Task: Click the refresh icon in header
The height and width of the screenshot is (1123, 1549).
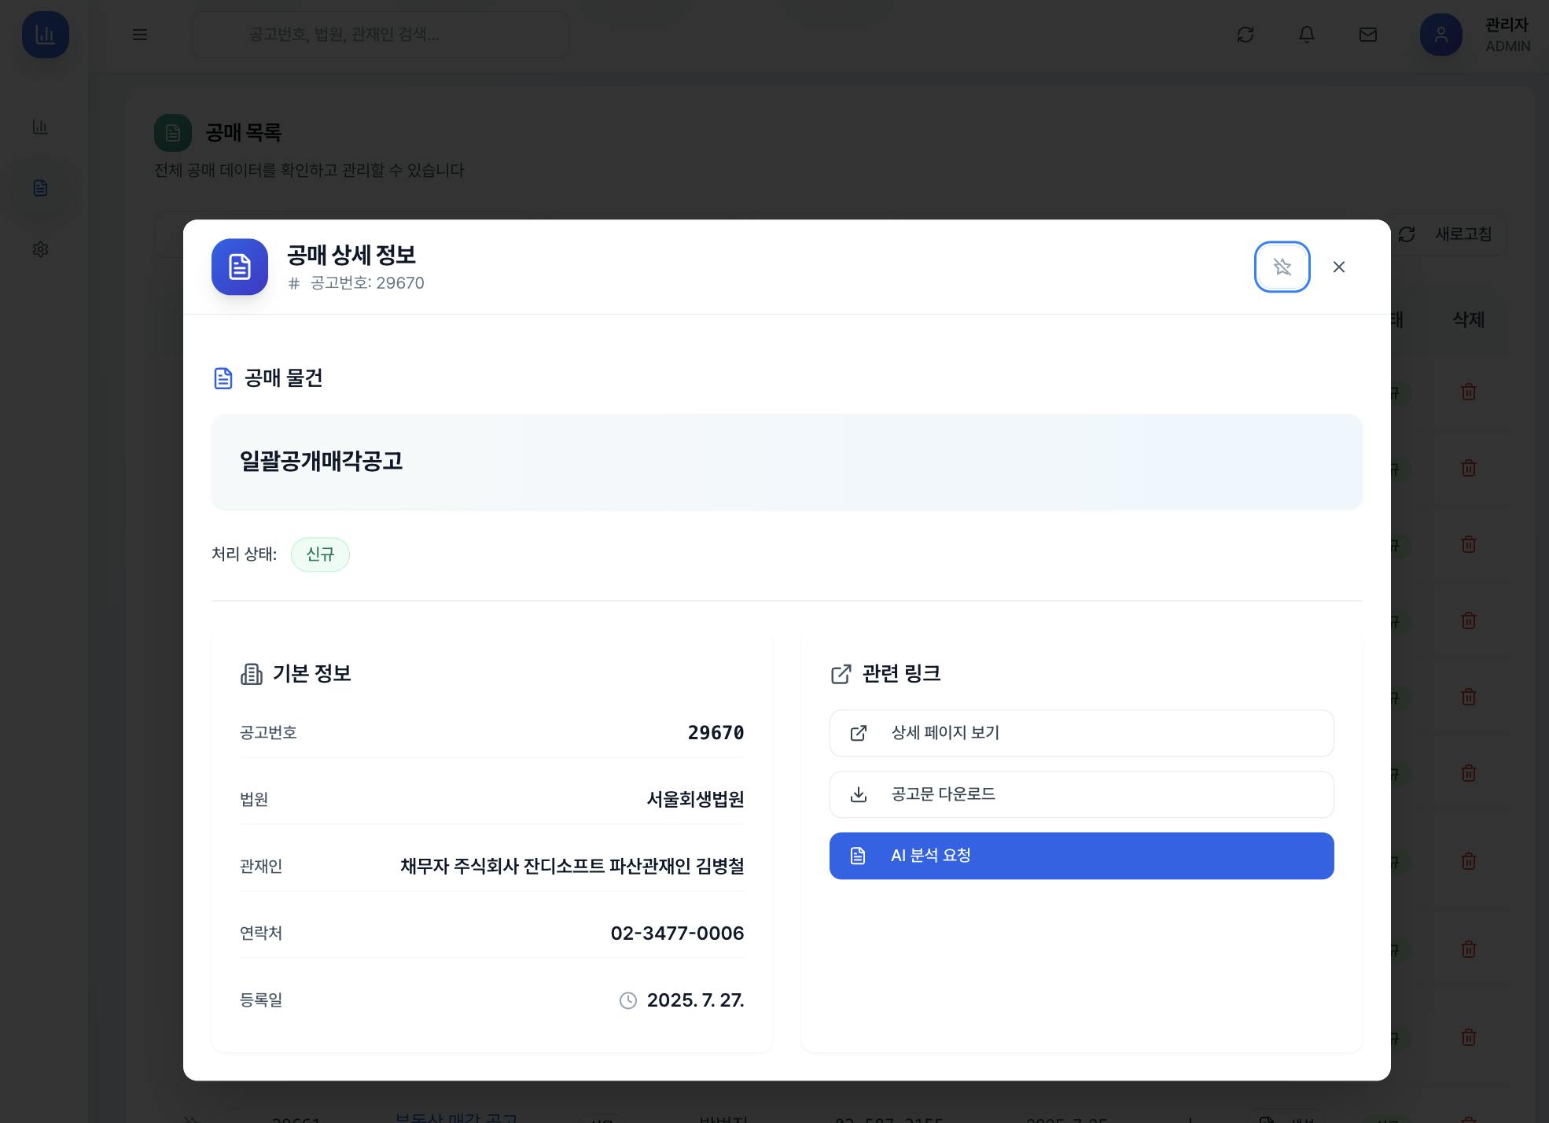Action: tap(1245, 35)
